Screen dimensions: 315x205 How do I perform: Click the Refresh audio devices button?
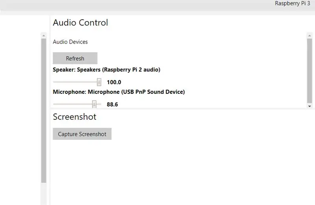pyautogui.click(x=75, y=58)
